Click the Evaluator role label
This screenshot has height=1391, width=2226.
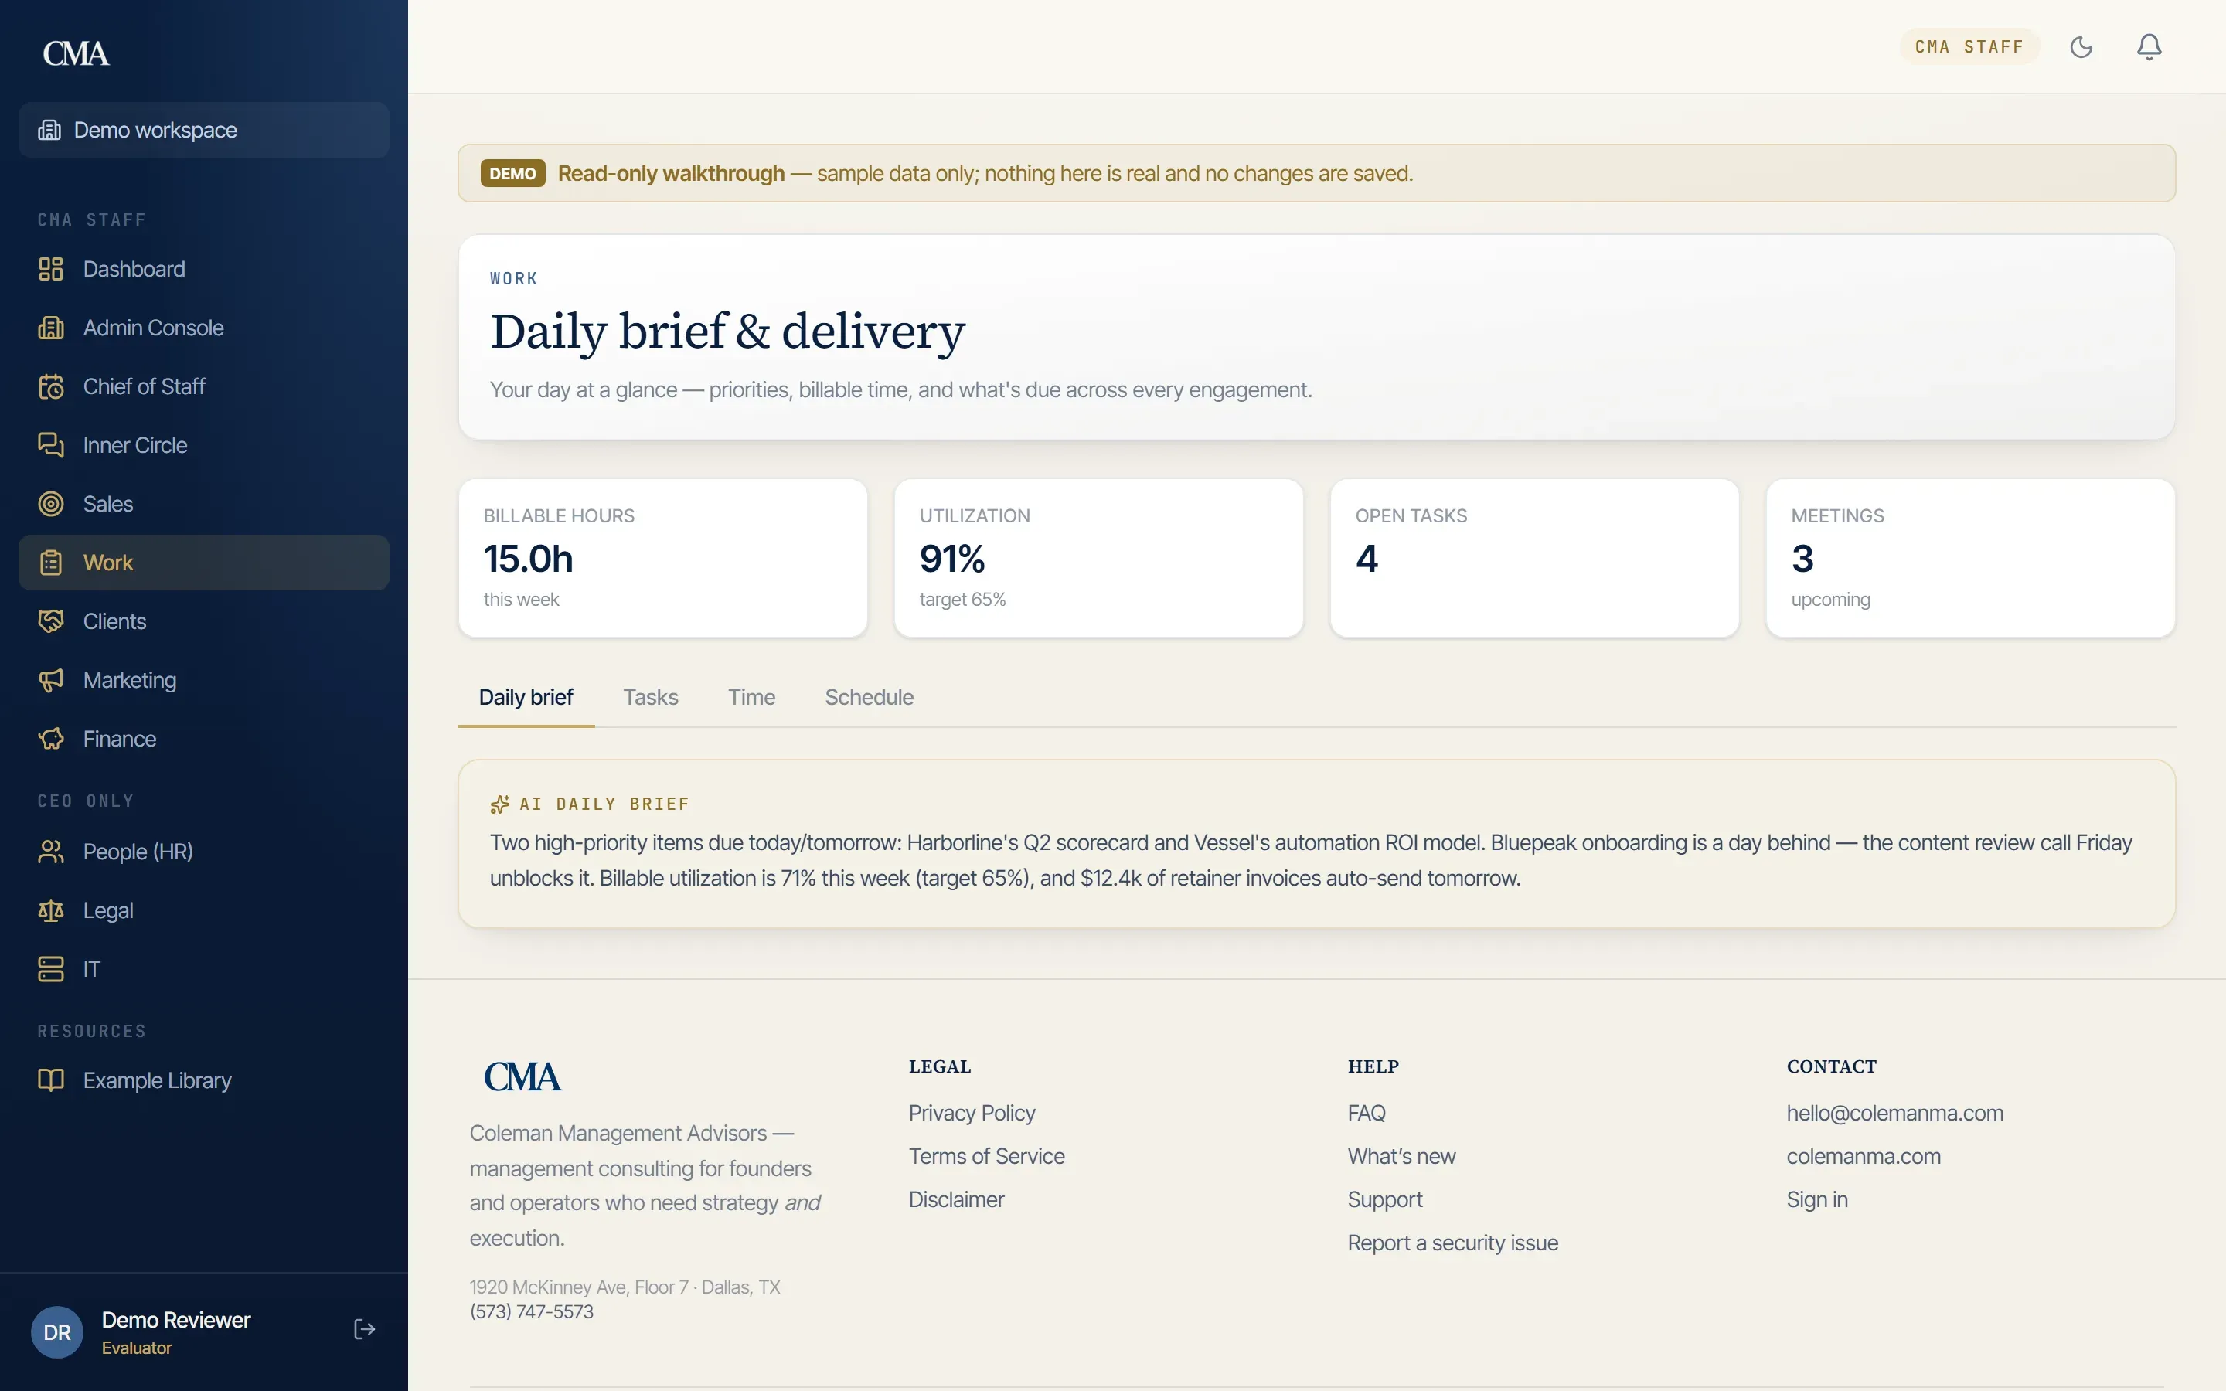point(136,1348)
